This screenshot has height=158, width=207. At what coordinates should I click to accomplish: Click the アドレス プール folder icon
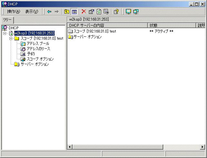tap(23, 44)
